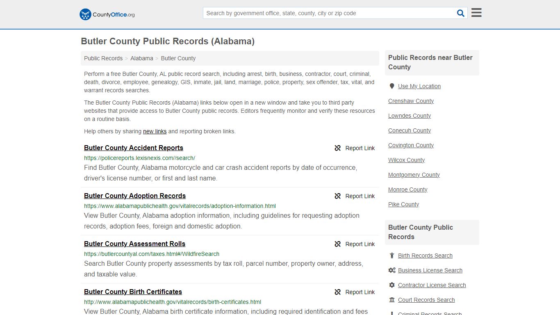Open Court Records Search link
560x315 pixels.
(x=426, y=300)
